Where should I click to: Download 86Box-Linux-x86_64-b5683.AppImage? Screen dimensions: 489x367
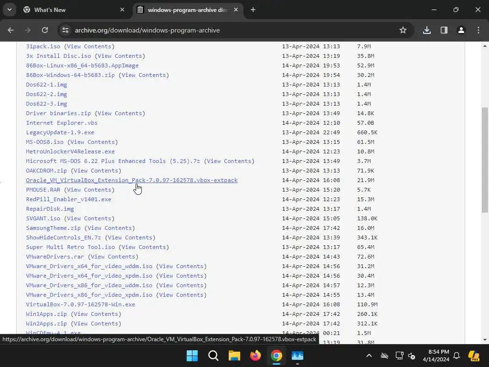[x=82, y=65]
